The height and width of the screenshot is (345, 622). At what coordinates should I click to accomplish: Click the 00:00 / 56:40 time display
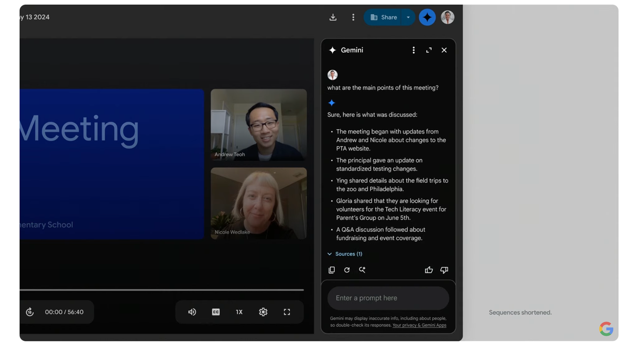64,312
